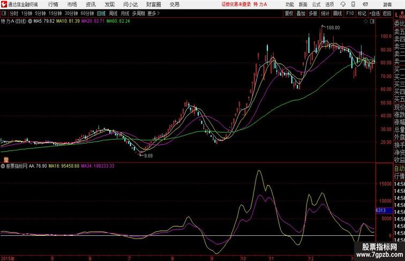Open the 问小达 menu

(x=130, y=4)
